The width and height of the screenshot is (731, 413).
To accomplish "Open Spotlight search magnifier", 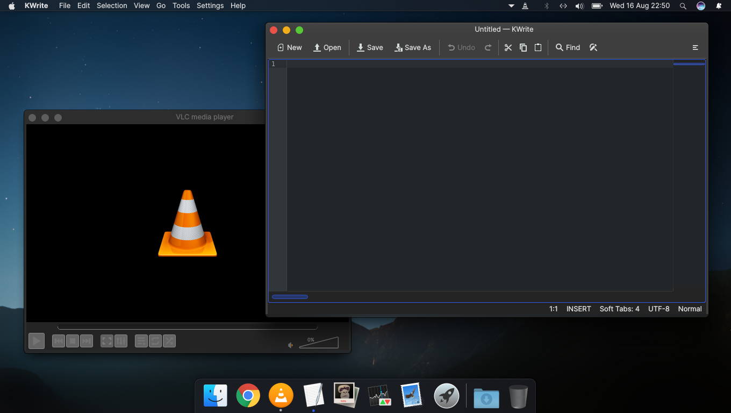I will 683,6.
